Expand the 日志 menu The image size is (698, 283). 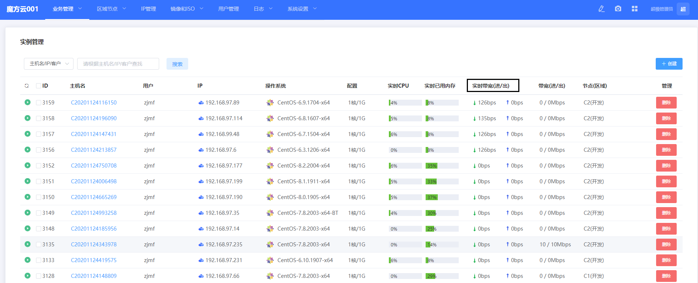pos(263,9)
